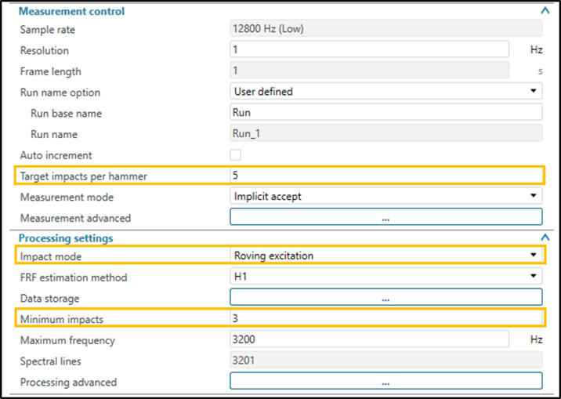Viewport: 561px width, 399px height.
Task: Enable the Auto increment checkbox
Action: pos(235,155)
